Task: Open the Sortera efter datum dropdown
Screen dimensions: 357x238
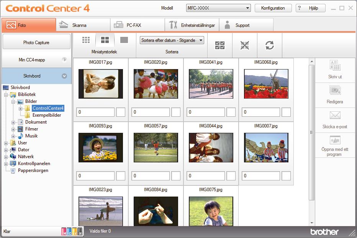Action: click(172, 40)
